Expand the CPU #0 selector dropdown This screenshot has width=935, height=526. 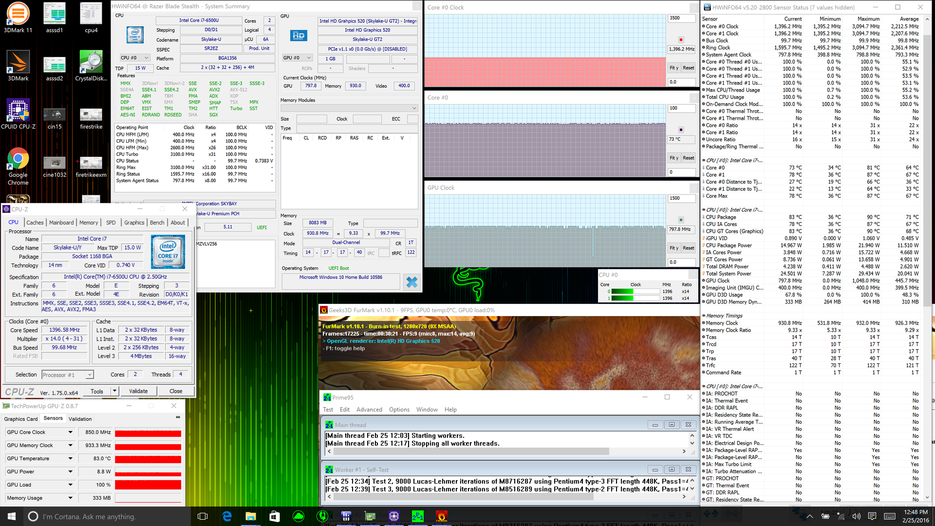coord(135,57)
